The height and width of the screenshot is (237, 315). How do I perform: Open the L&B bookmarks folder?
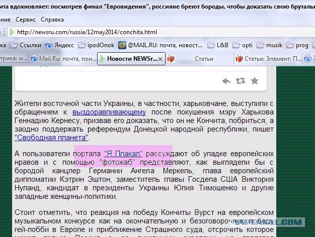tap(218, 45)
